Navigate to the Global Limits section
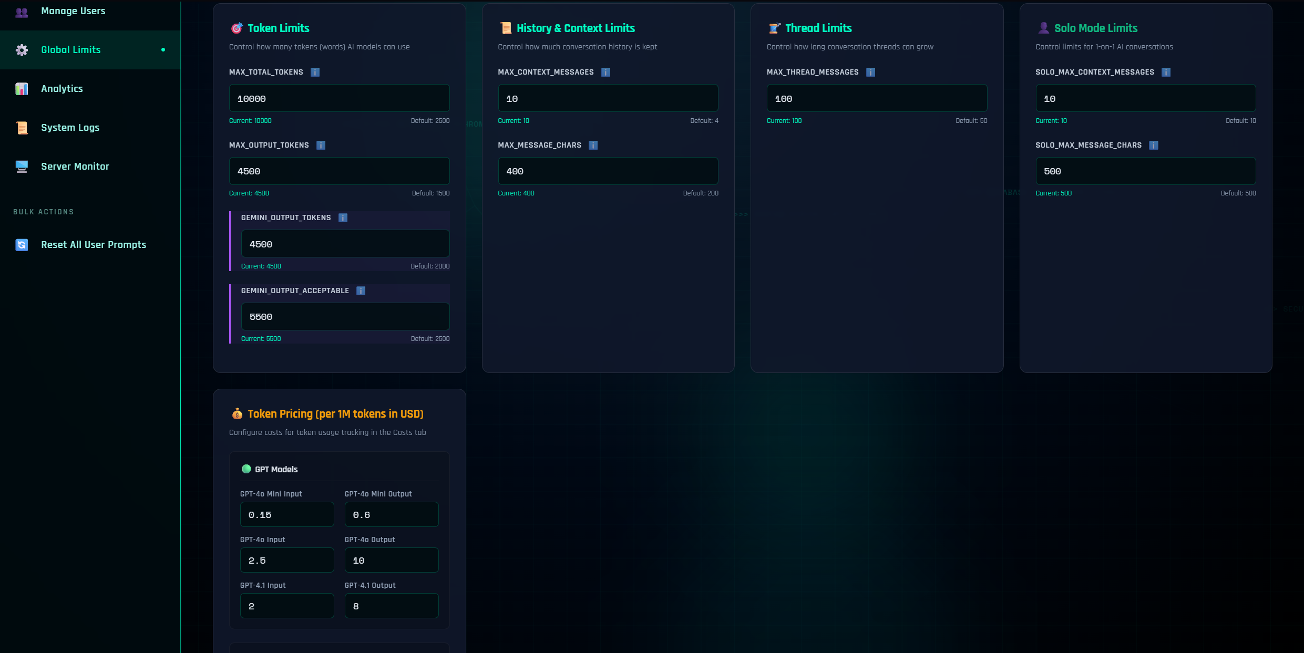1304x653 pixels. coord(70,50)
